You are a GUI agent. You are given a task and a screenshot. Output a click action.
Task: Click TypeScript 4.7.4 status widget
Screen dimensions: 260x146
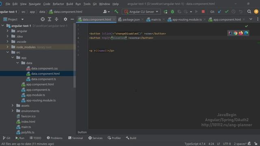point(195,144)
